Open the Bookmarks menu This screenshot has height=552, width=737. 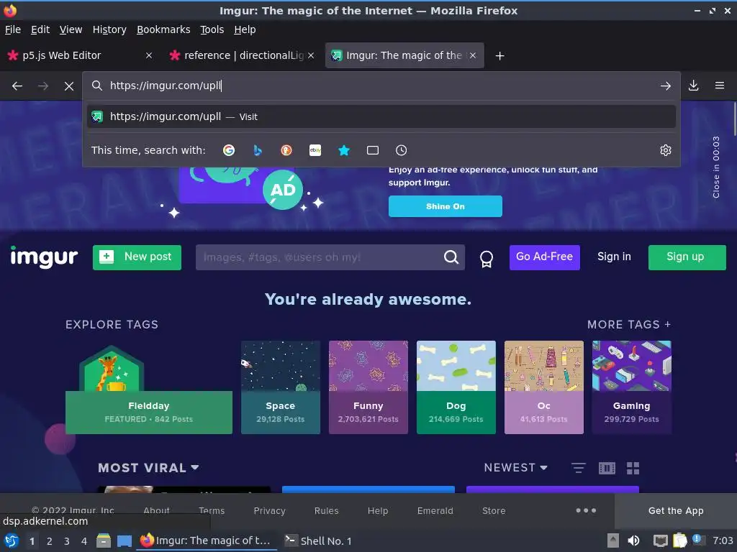coord(163,29)
